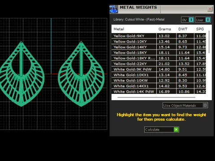Click the 8.45 DWT value
The image size is (215, 161).
[183, 75]
